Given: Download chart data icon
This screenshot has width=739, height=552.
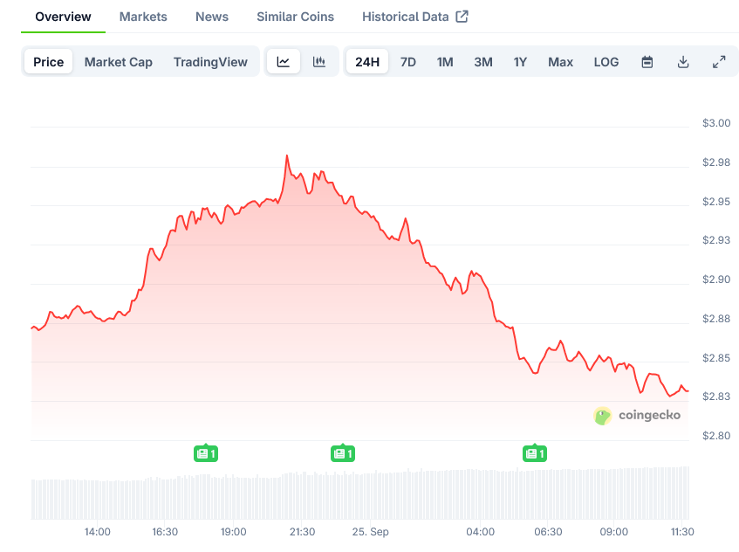Looking at the screenshot, I should [683, 62].
